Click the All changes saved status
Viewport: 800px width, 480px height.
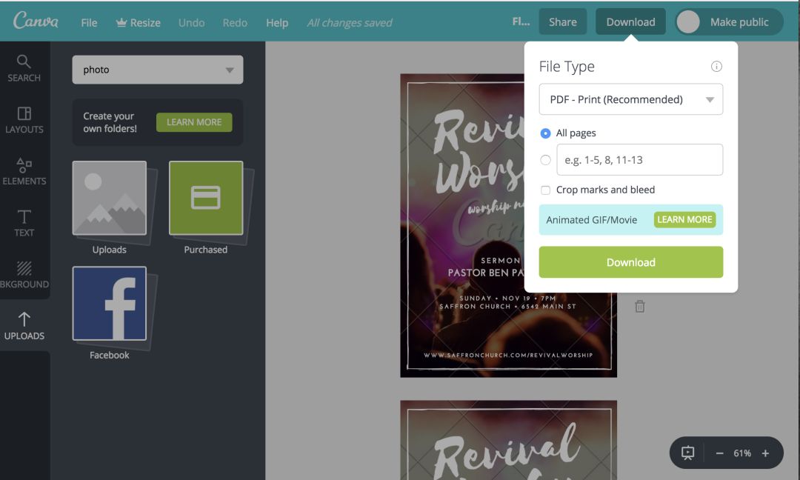pos(350,23)
